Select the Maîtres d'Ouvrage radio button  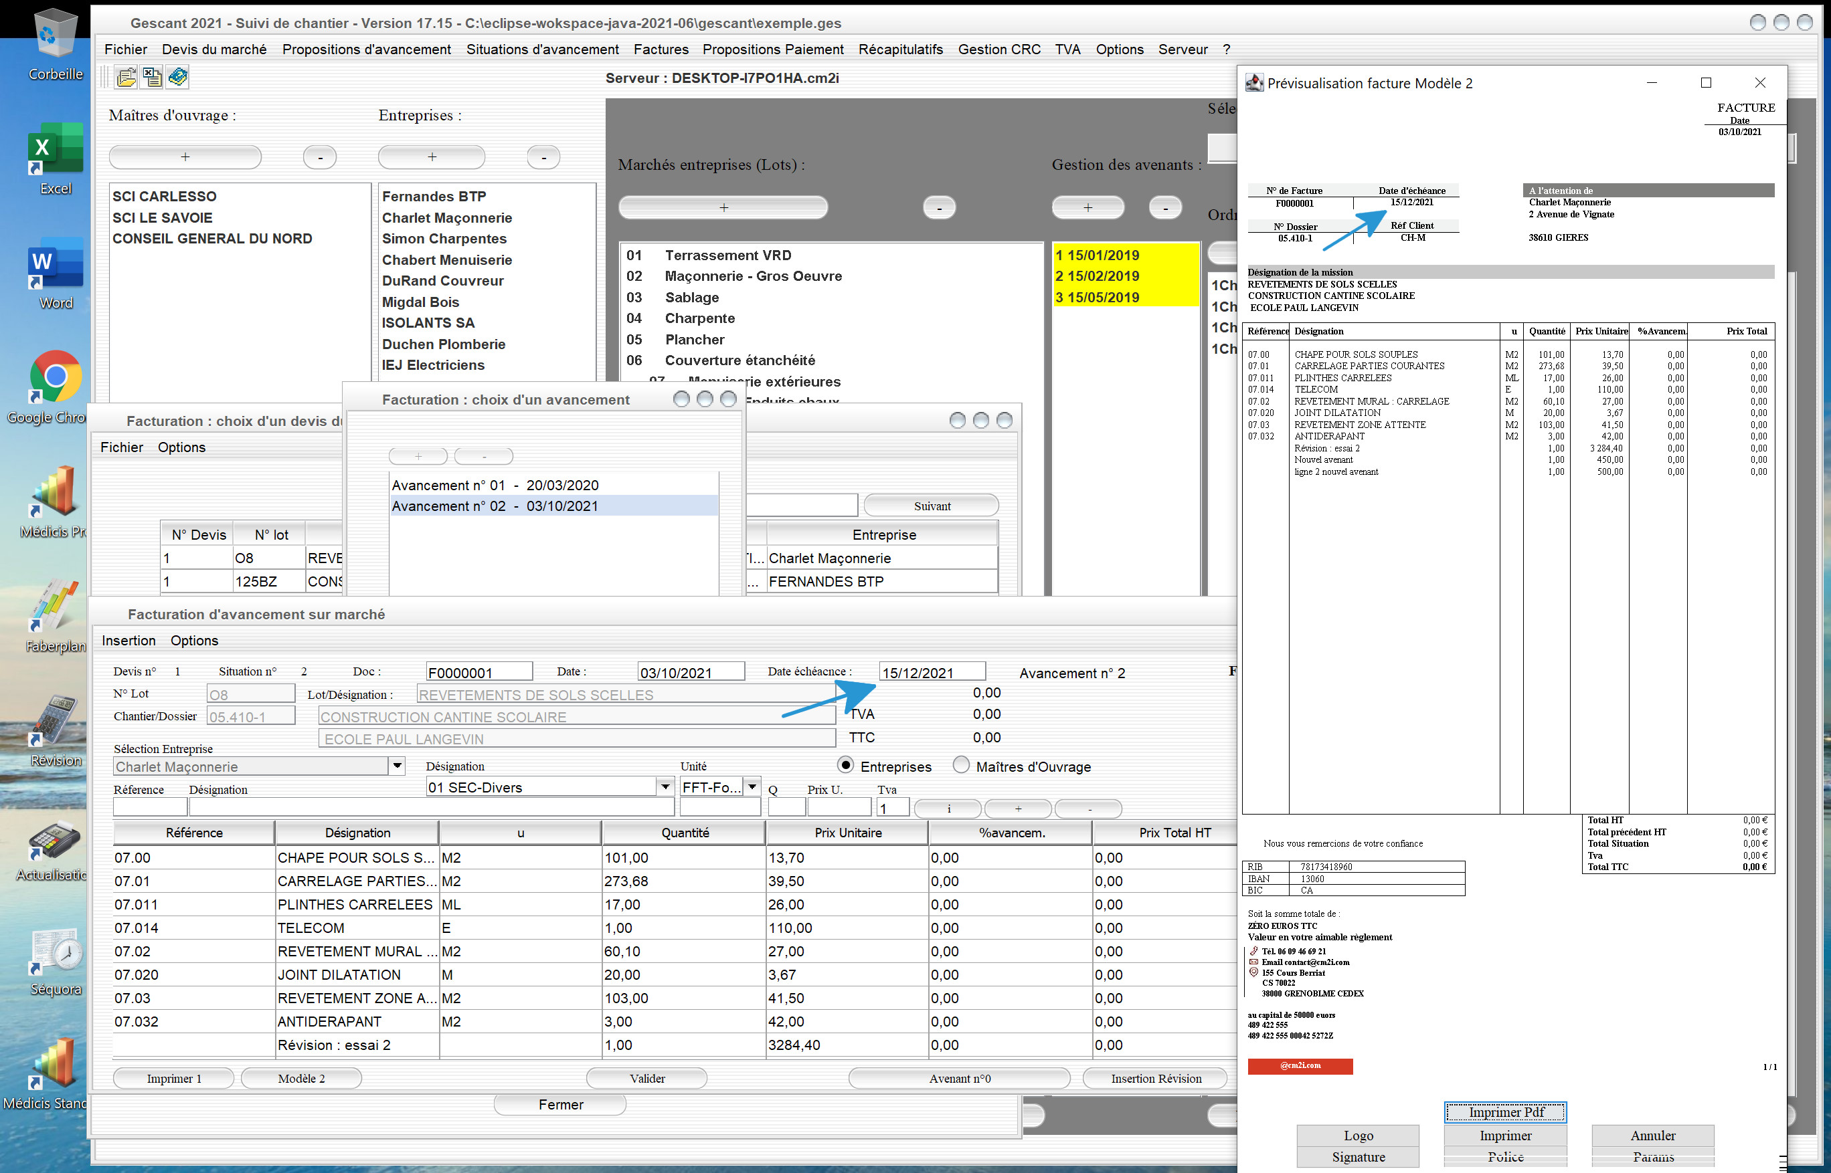pos(961,765)
